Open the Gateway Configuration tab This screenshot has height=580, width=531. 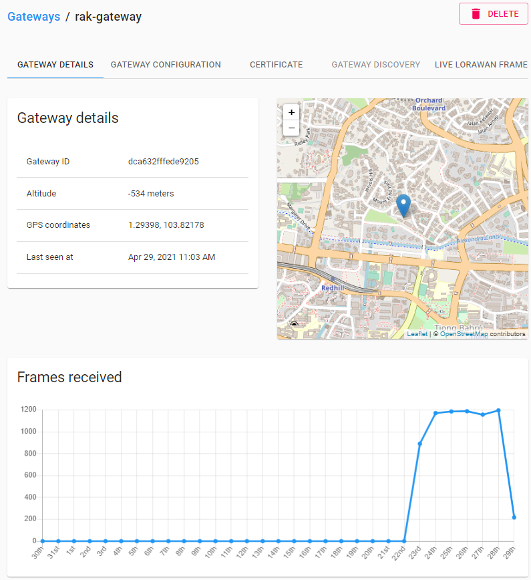point(166,65)
